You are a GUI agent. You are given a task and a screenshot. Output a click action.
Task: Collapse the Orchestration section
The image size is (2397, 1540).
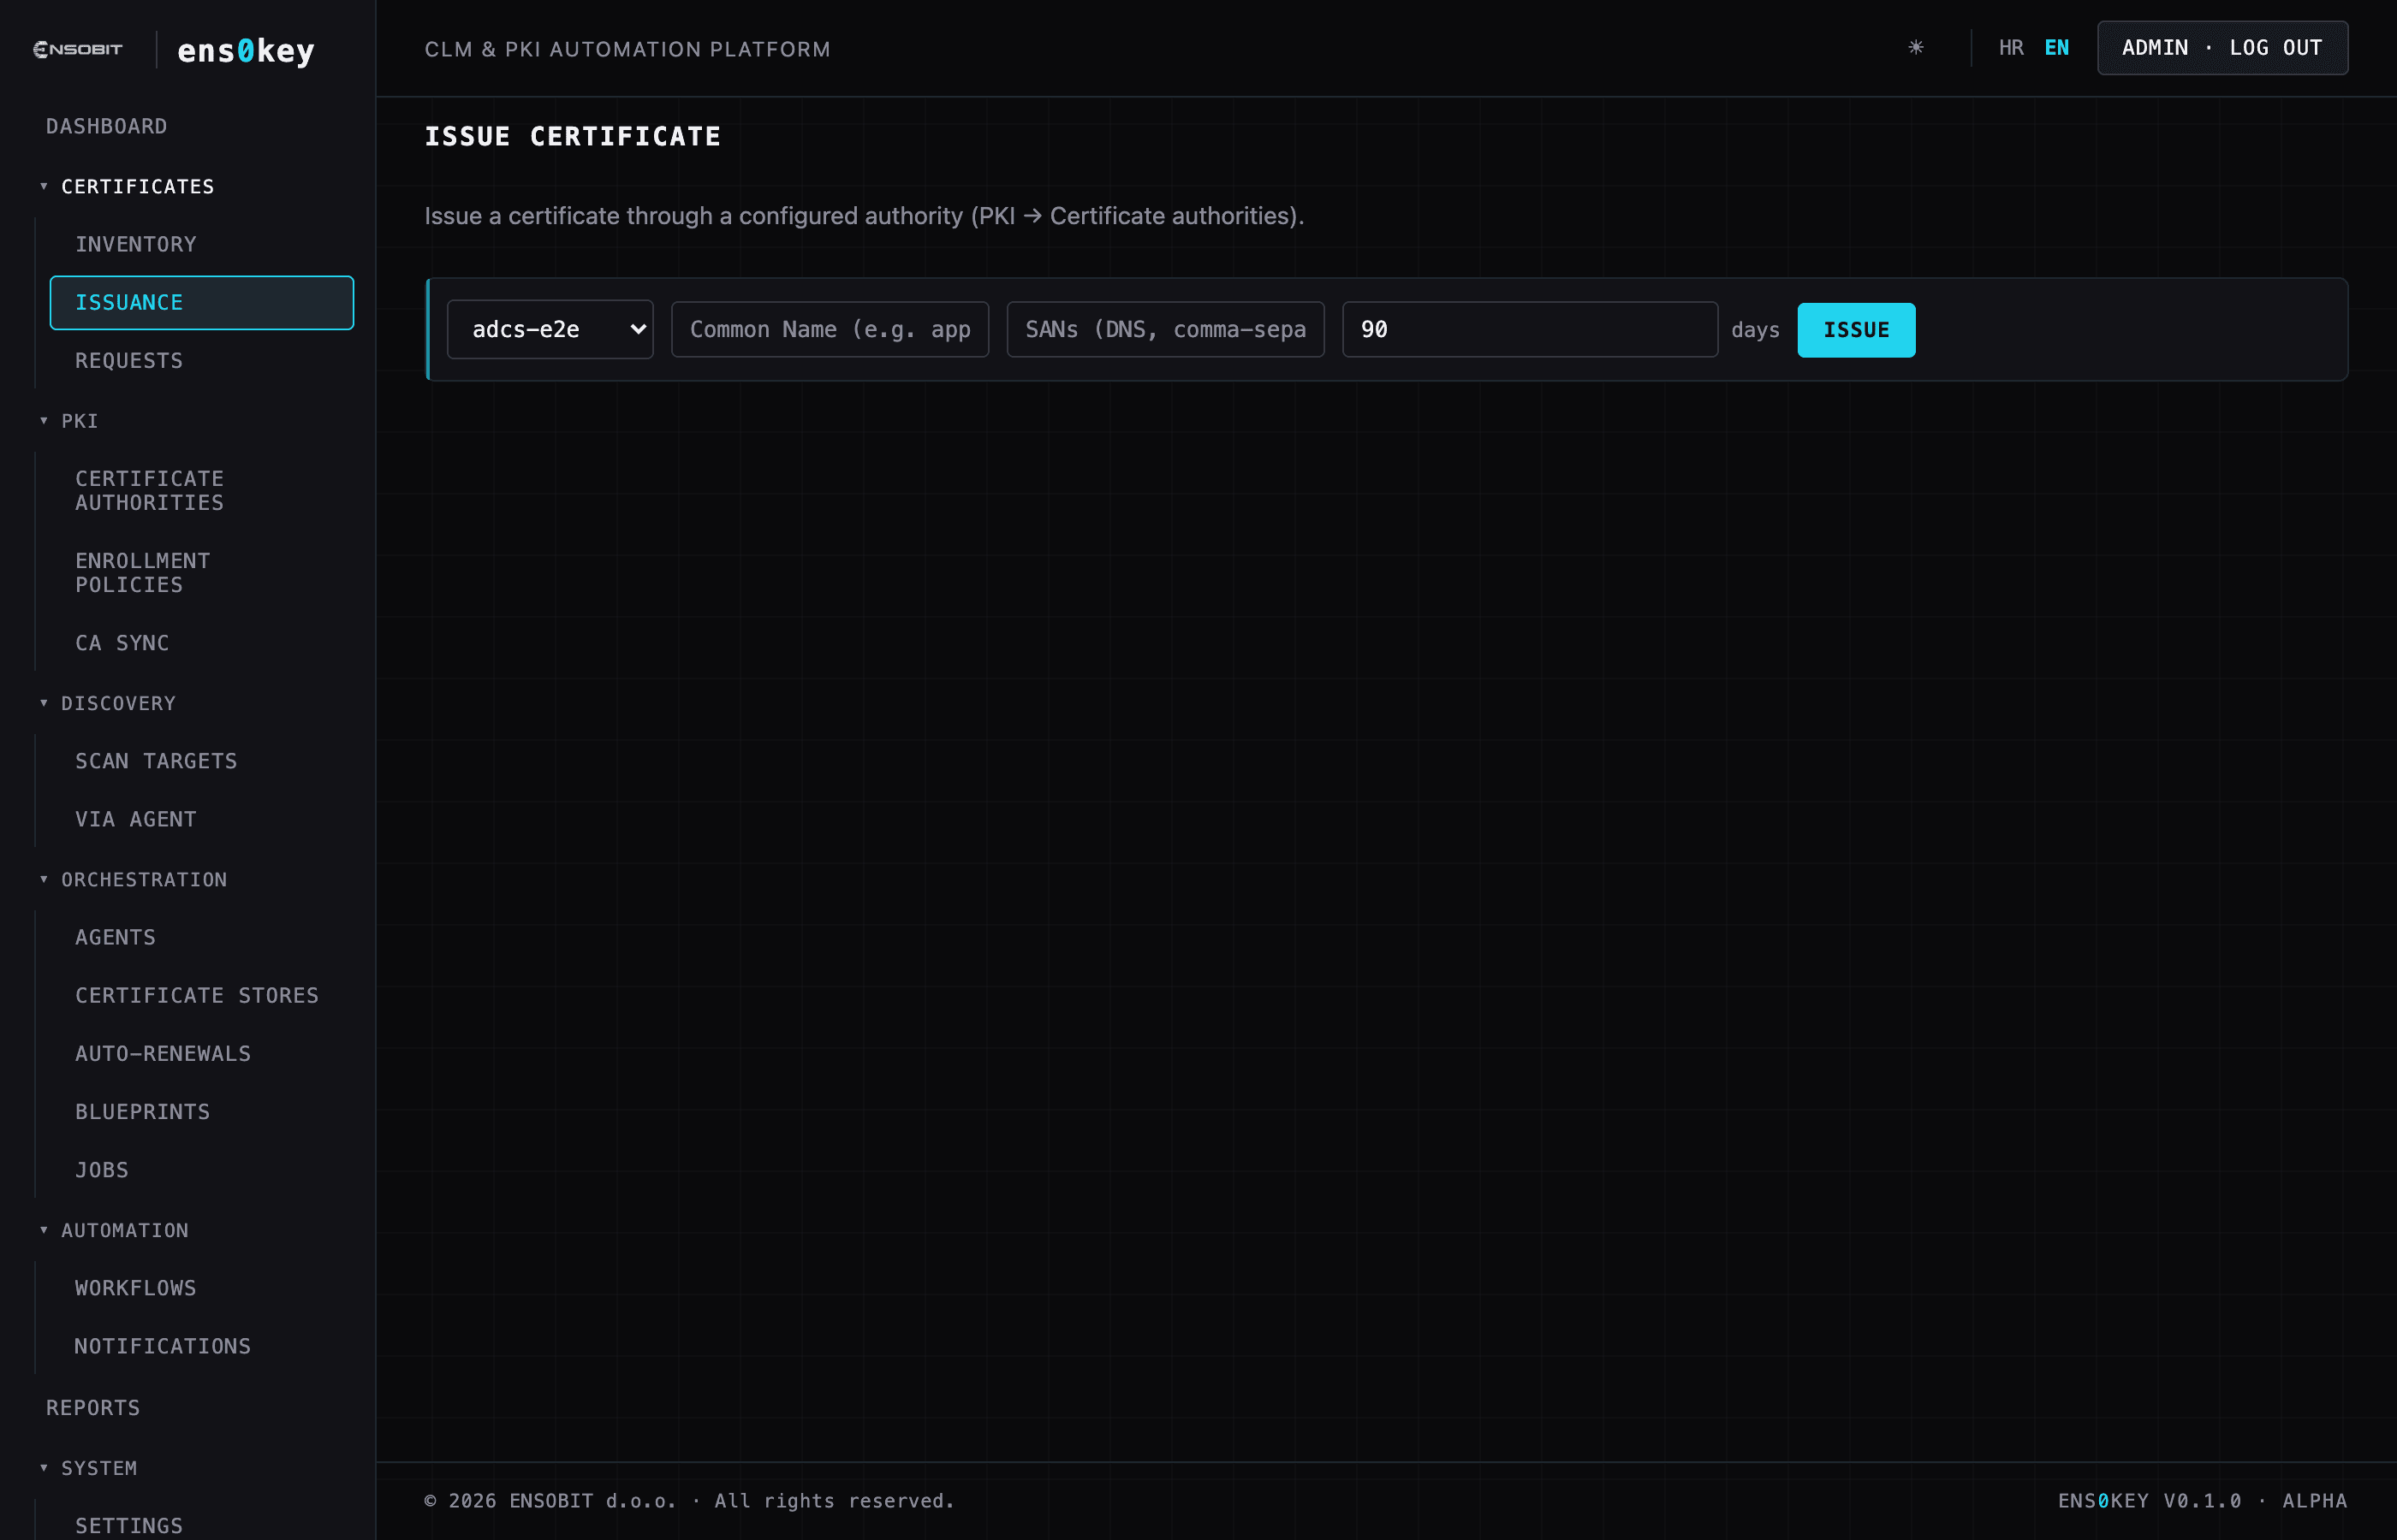(44, 879)
